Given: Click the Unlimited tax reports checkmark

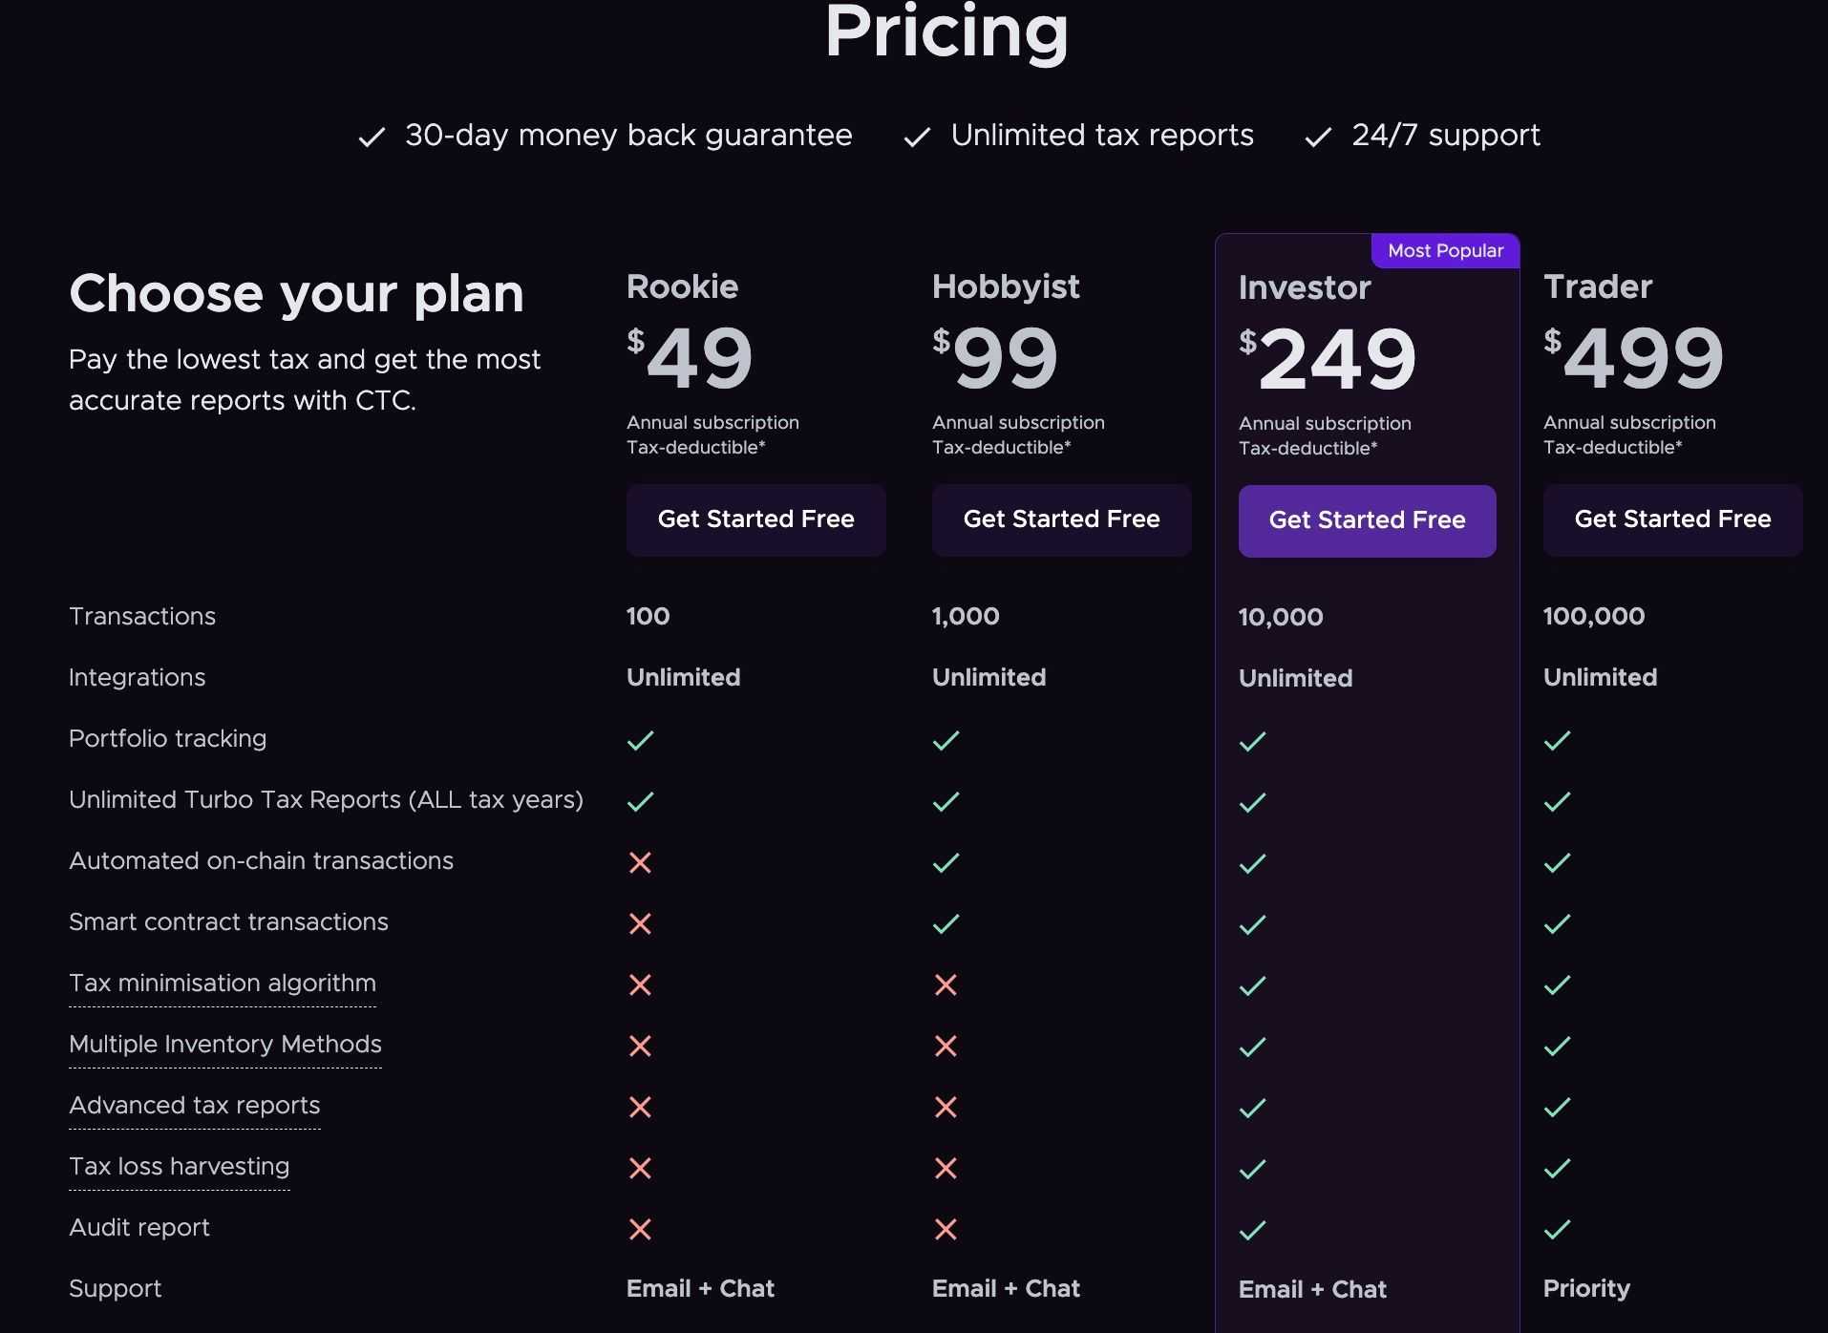Looking at the screenshot, I should [x=916, y=137].
